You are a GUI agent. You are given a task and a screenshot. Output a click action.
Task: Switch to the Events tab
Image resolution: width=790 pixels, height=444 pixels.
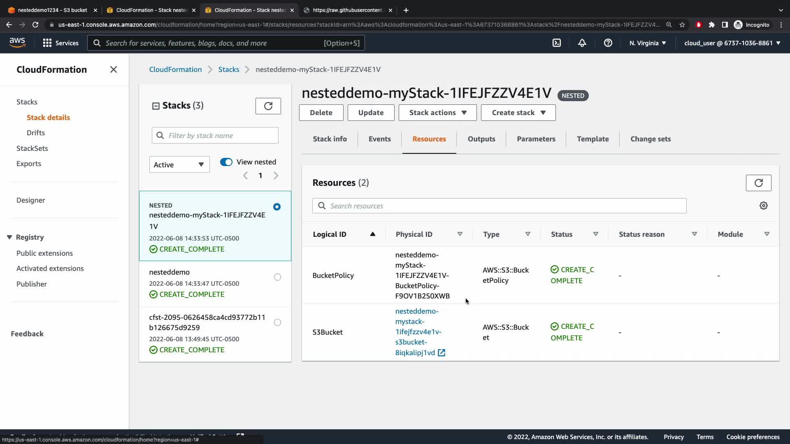tap(379, 139)
